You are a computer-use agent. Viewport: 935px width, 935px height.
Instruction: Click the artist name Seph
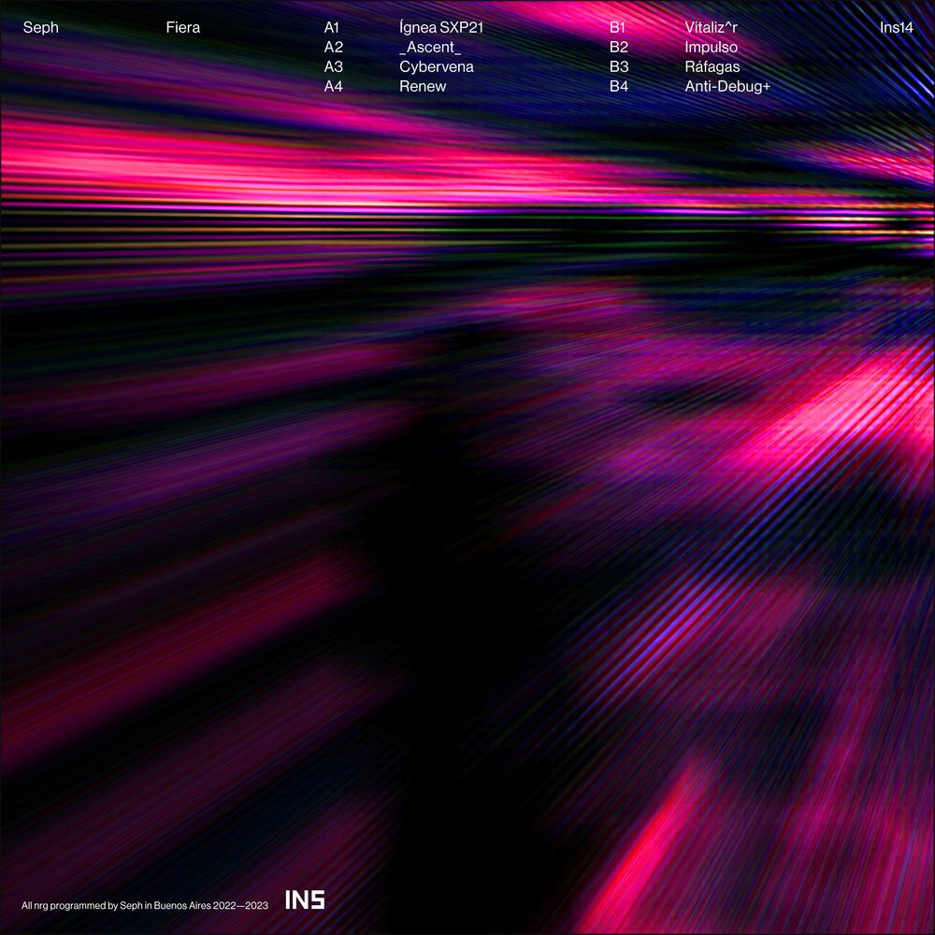pos(40,28)
